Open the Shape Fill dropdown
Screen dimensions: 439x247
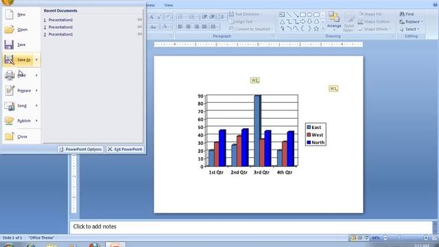tap(372, 14)
